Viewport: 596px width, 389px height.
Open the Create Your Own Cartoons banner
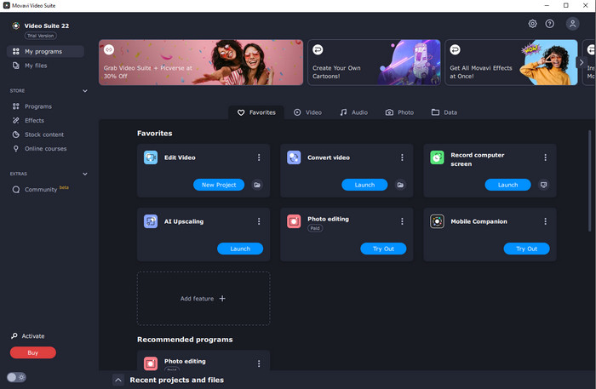point(374,62)
